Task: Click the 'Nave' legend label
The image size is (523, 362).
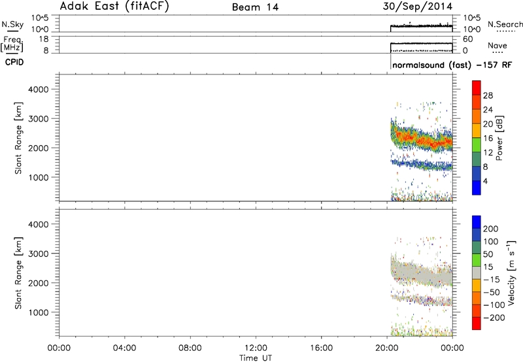Action: 497,46
